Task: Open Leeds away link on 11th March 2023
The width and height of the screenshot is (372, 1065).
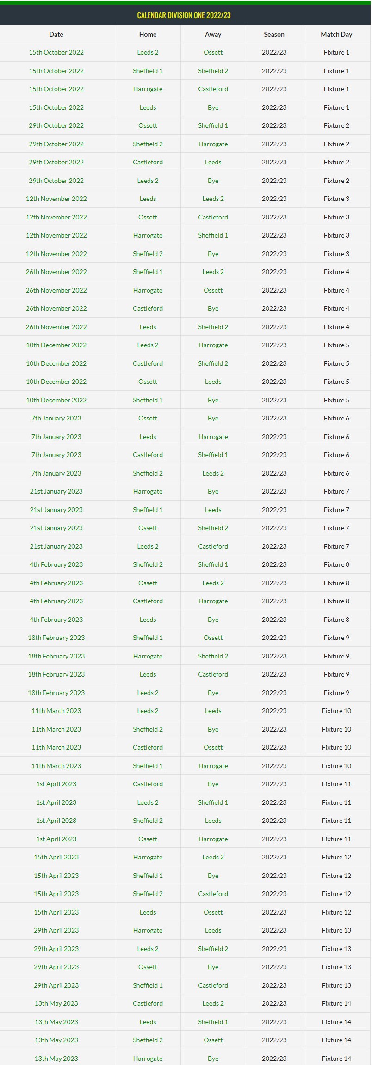Action: tap(213, 711)
